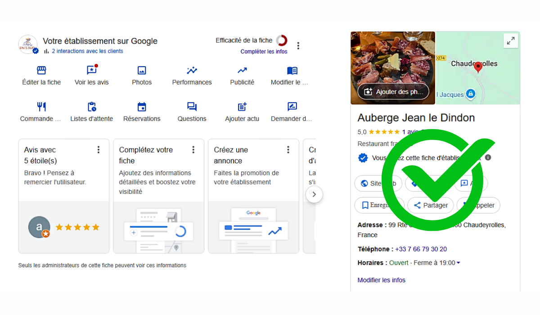Image resolution: width=540 pixels, height=315 pixels.
Task: Open Voir les avis star icon
Action: coord(92,70)
